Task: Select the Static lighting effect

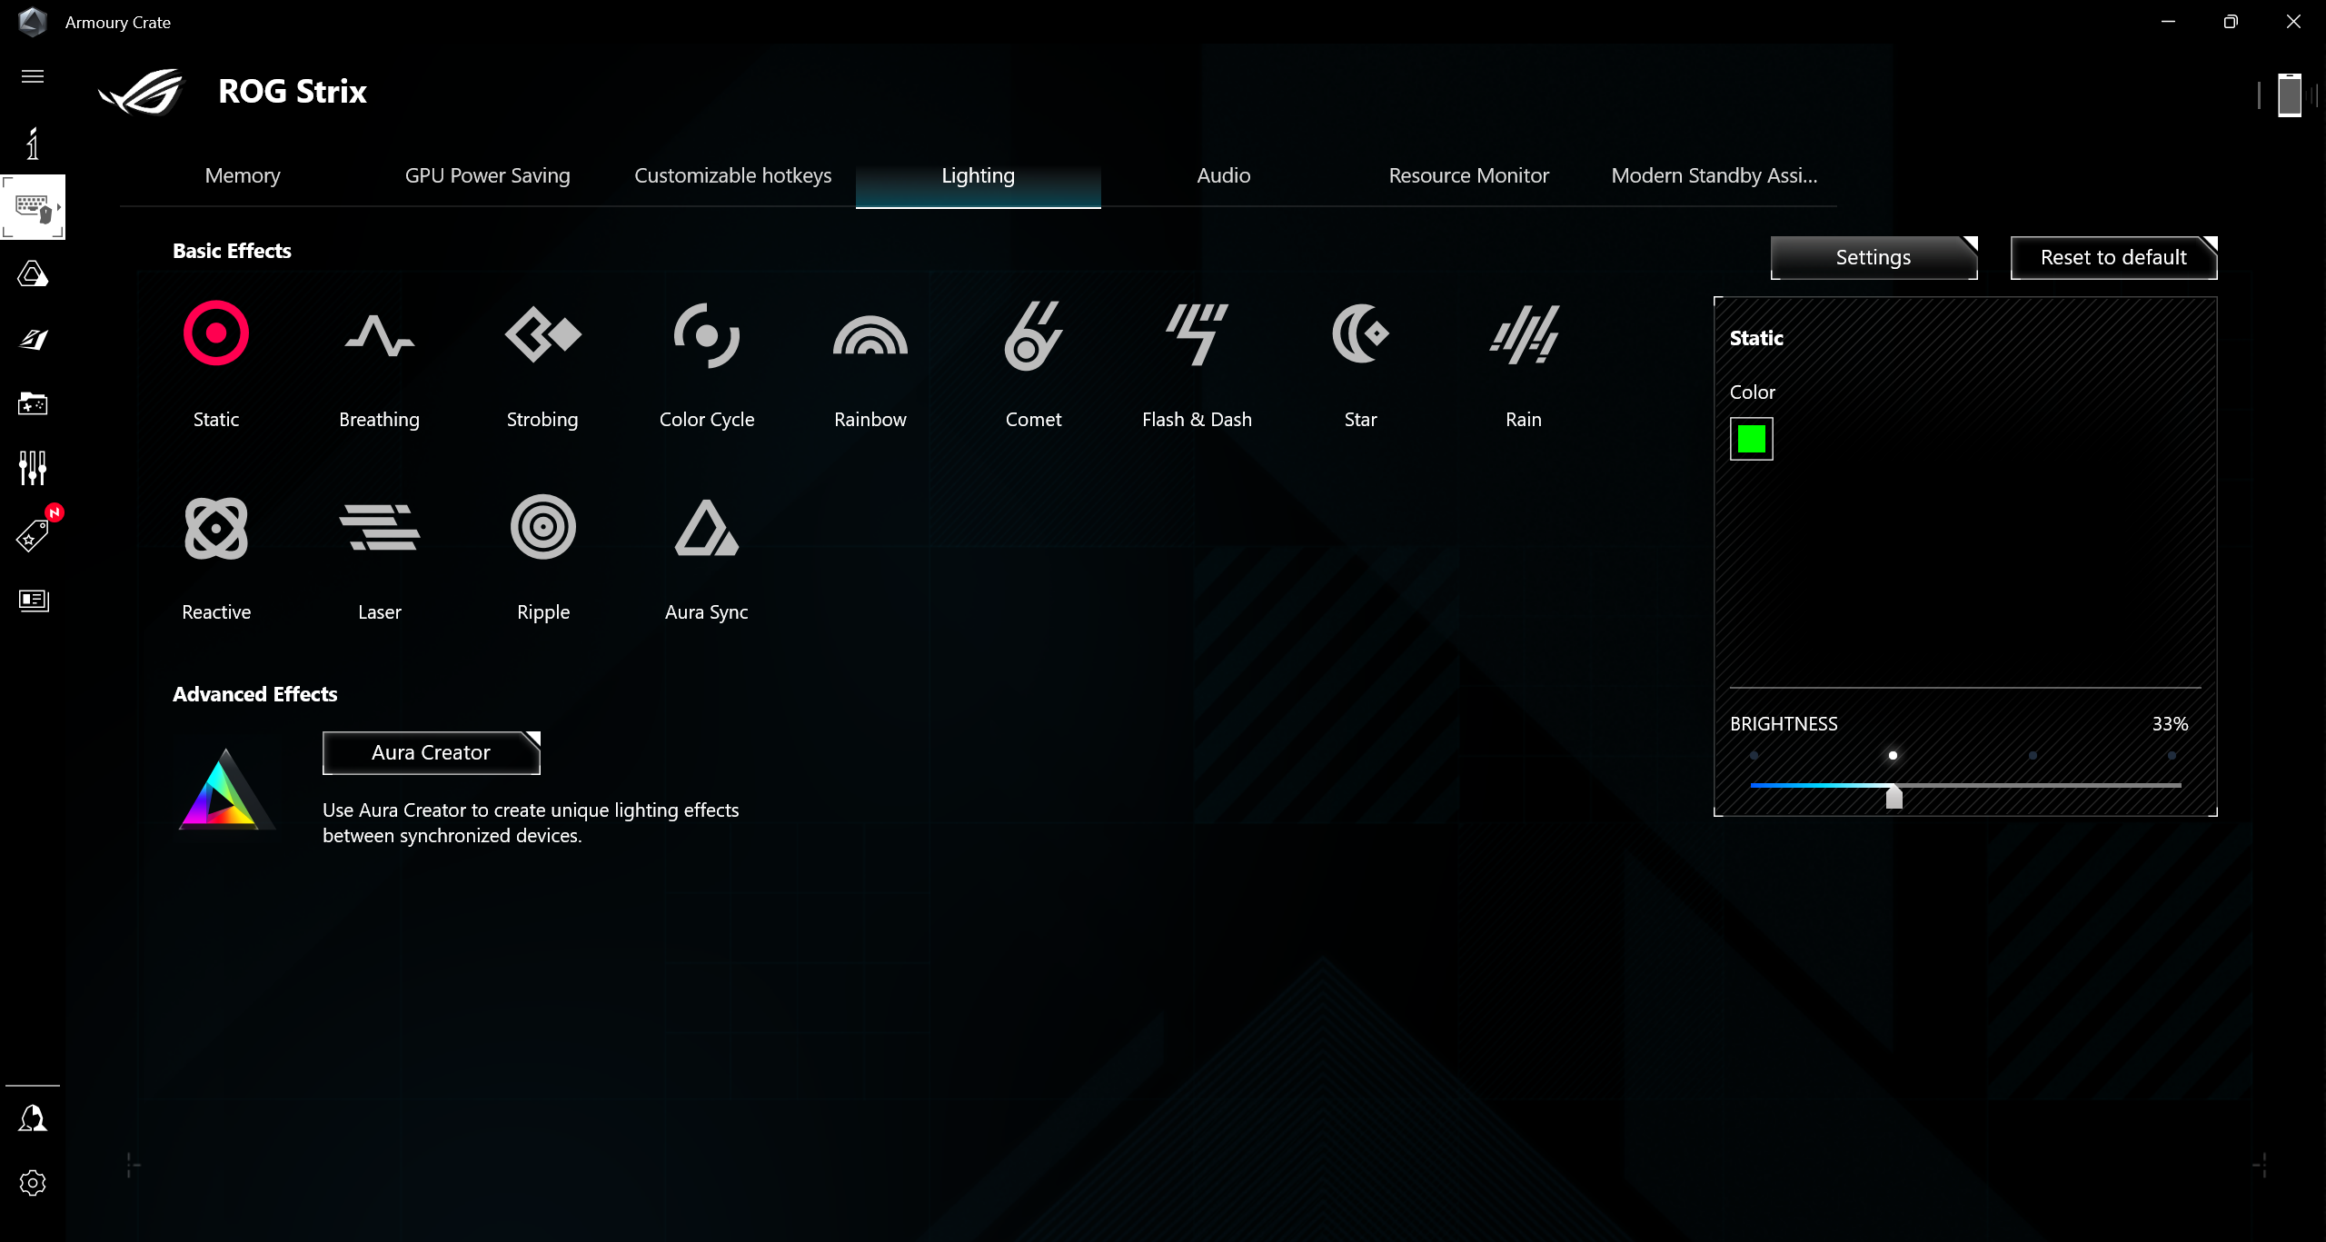Action: pos(216,333)
